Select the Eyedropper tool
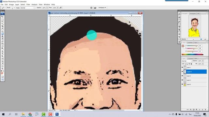 (x=2, y=64)
